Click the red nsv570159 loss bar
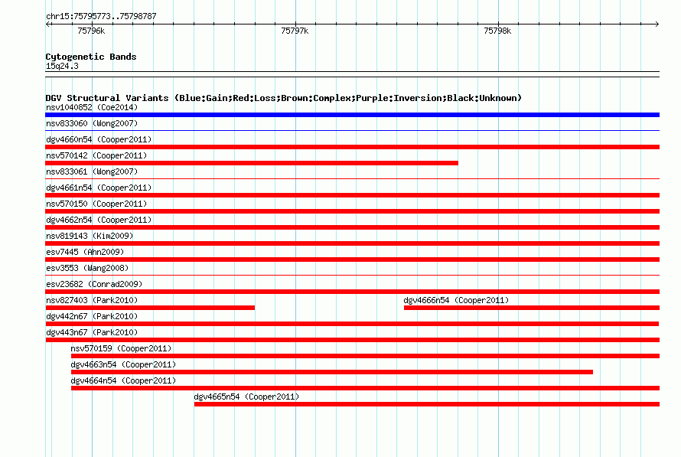 pos(365,356)
